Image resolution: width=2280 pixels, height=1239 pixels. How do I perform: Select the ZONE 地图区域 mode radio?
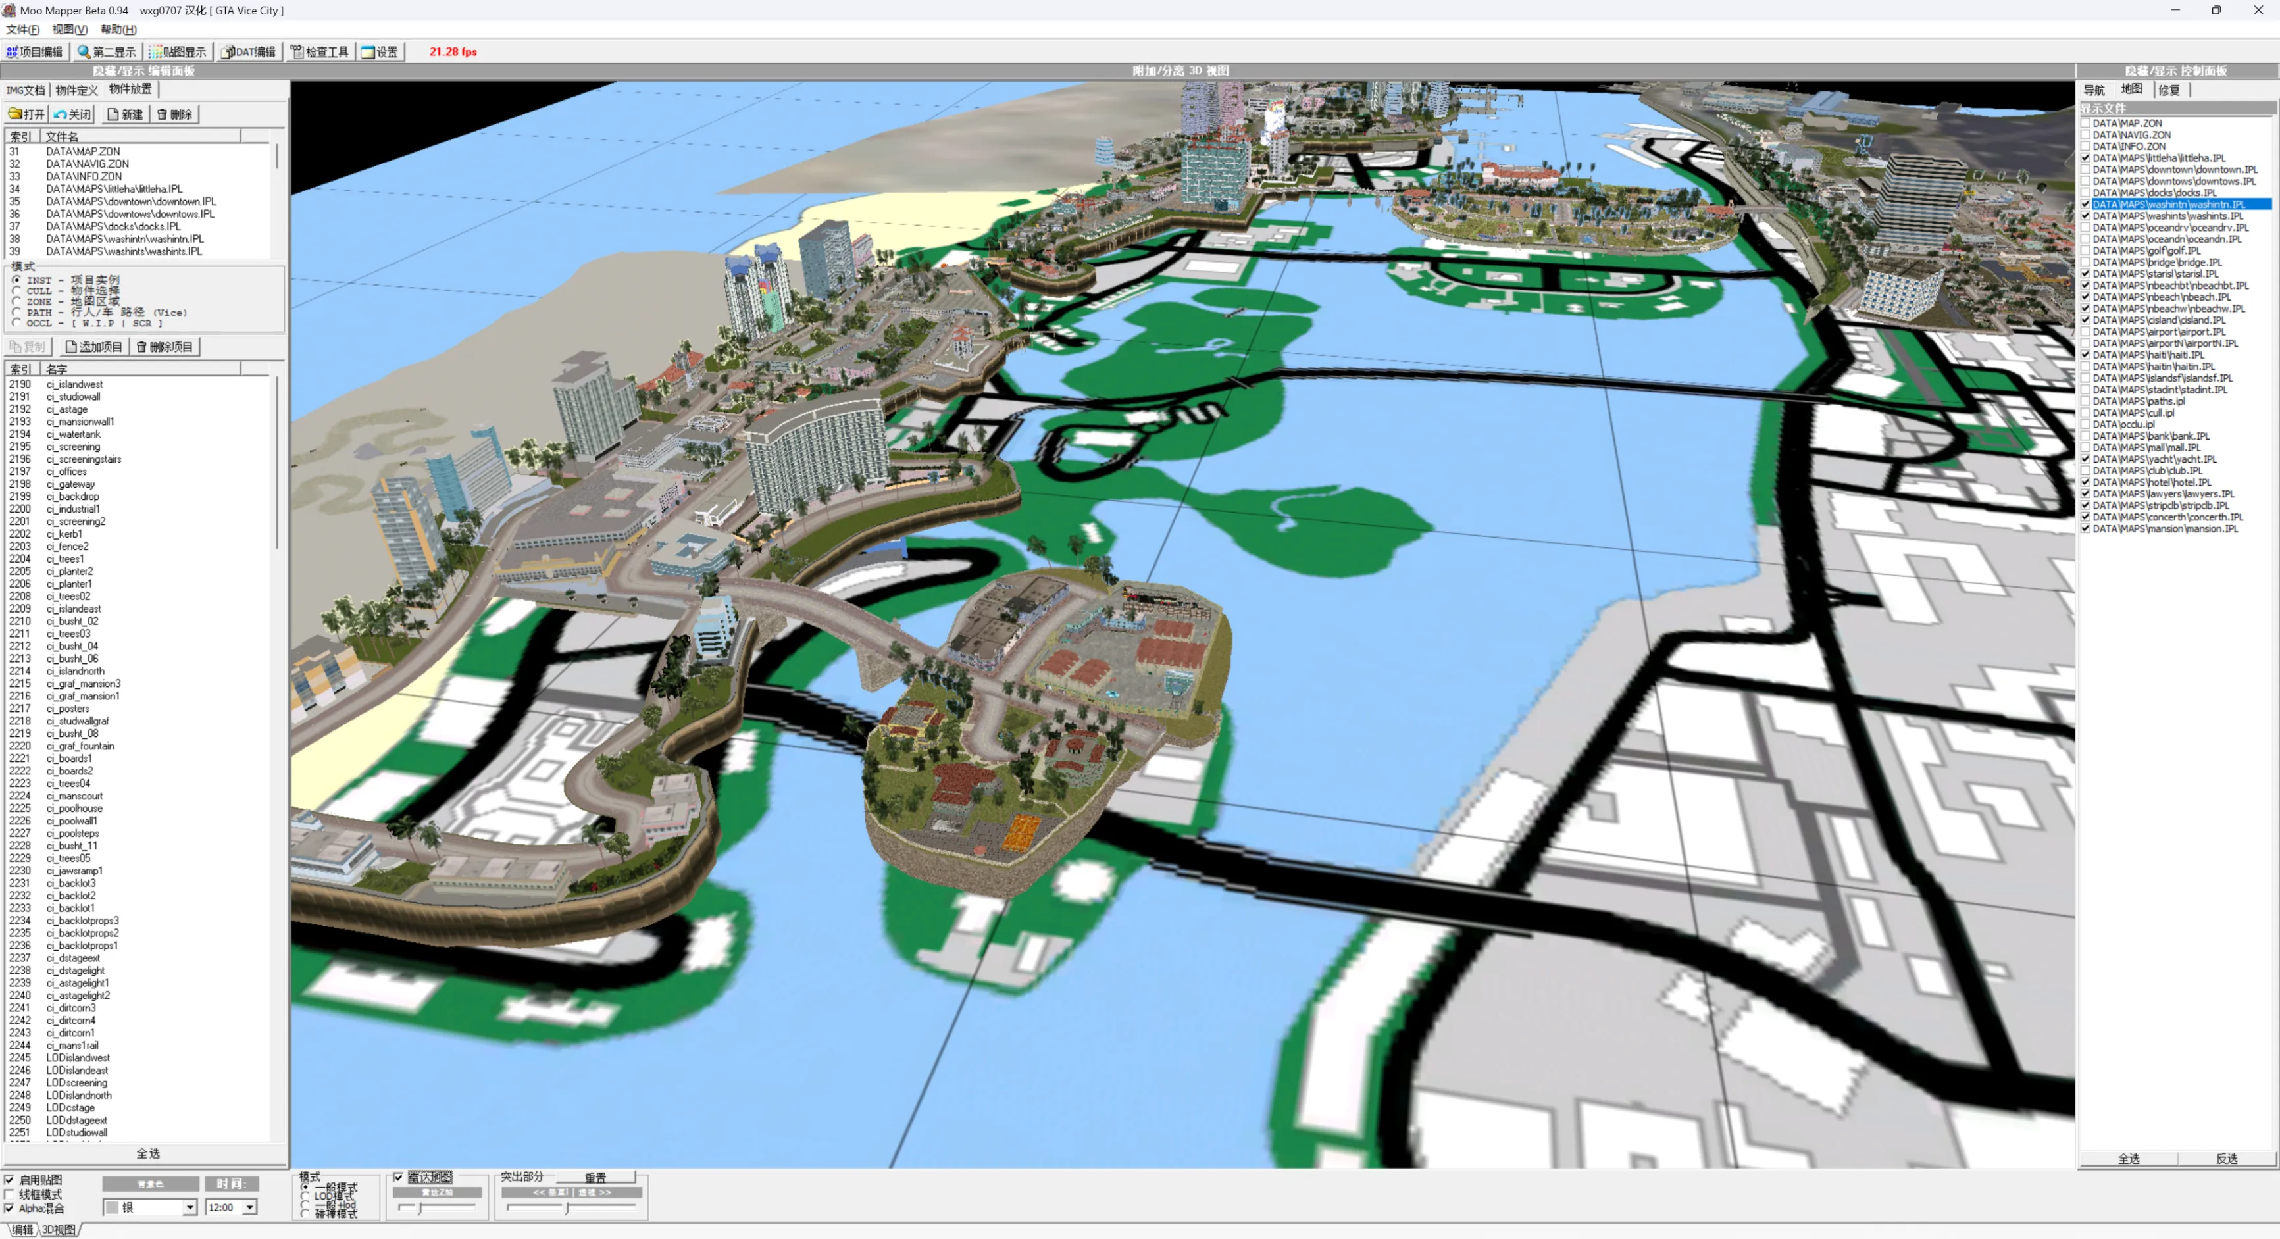pos(17,302)
